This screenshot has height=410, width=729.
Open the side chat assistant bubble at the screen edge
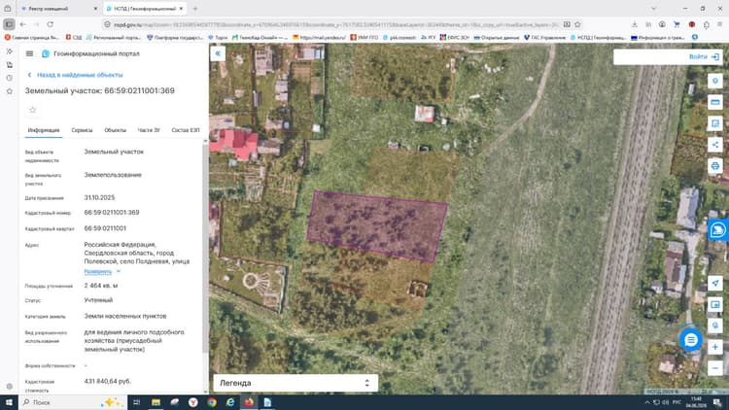718,229
